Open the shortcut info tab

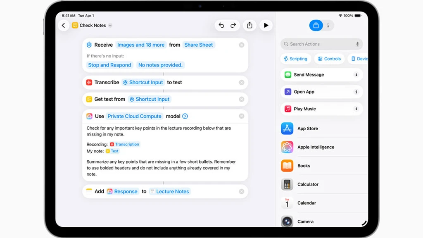pos(328,25)
